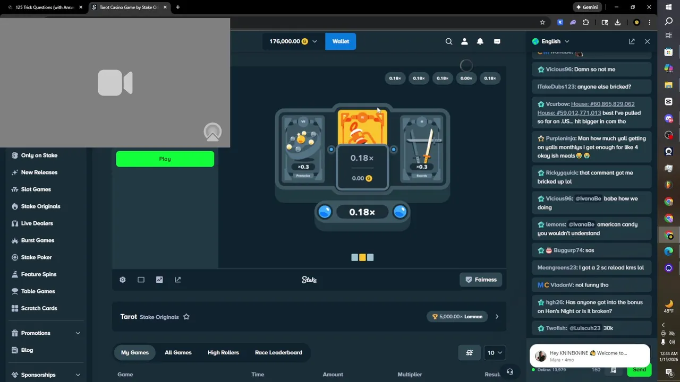The height and width of the screenshot is (382, 680).
Task: Open Chrome three-dot menu
Action: pyautogui.click(x=649, y=22)
